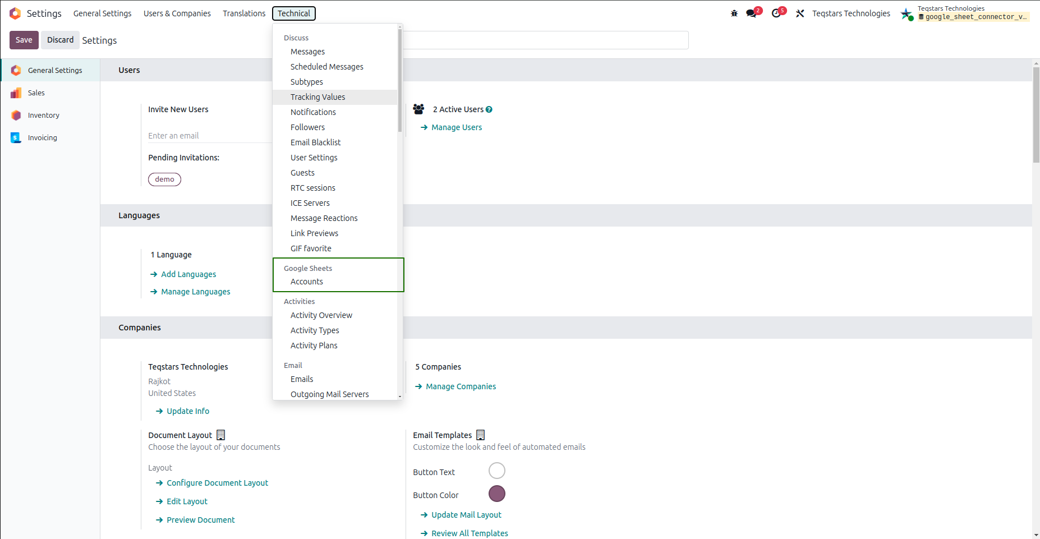Open the General Settings top menu
Image resolution: width=1040 pixels, height=539 pixels.
pos(103,13)
